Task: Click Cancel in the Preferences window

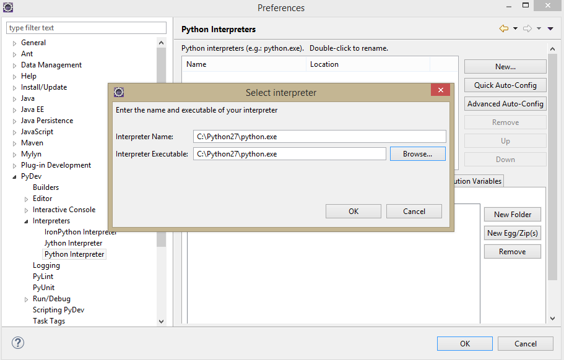Action: pyautogui.click(x=526, y=343)
